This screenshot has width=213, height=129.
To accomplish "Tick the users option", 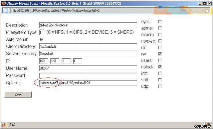I will click(160, 61).
